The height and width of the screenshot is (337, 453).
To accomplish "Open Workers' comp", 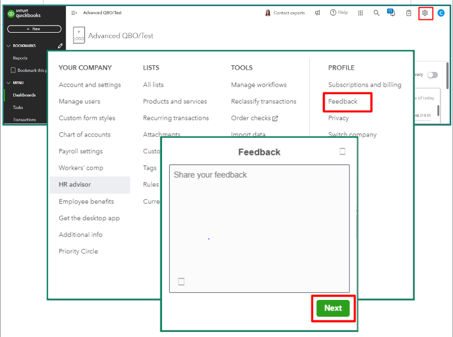I will (81, 168).
